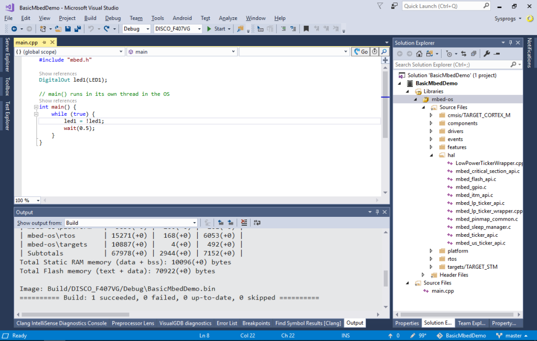Auto-hide the Solution Explorer panel

(x=511, y=42)
